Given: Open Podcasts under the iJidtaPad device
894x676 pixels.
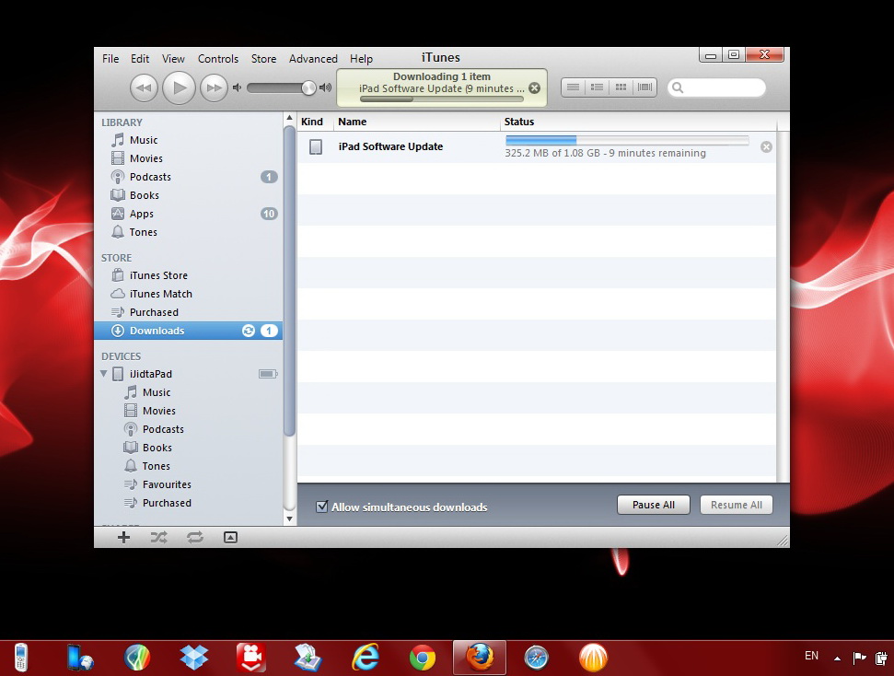Looking at the screenshot, I should click(x=188, y=429).
